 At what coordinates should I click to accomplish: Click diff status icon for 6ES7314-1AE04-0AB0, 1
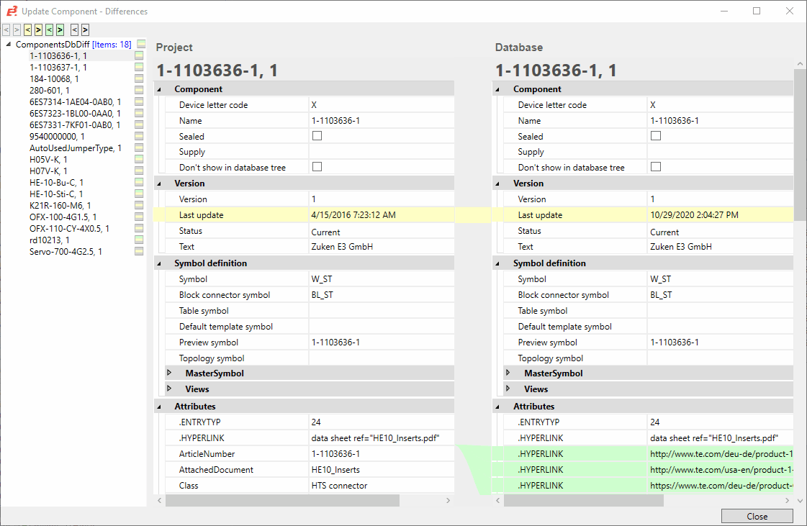[x=139, y=101]
